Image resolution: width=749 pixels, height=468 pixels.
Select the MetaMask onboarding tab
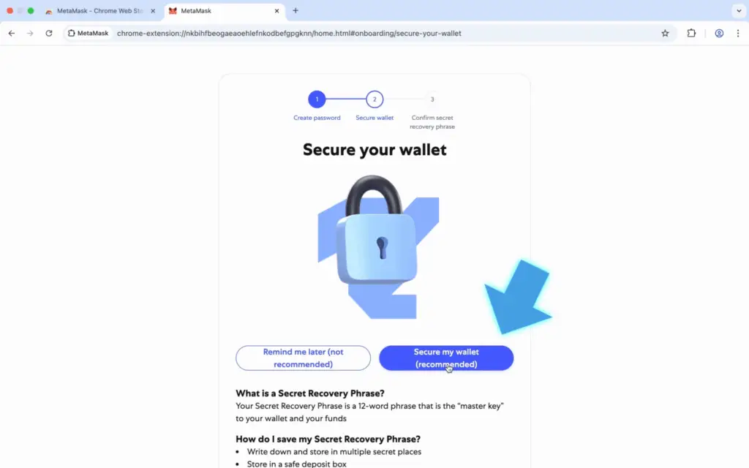[x=219, y=10]
